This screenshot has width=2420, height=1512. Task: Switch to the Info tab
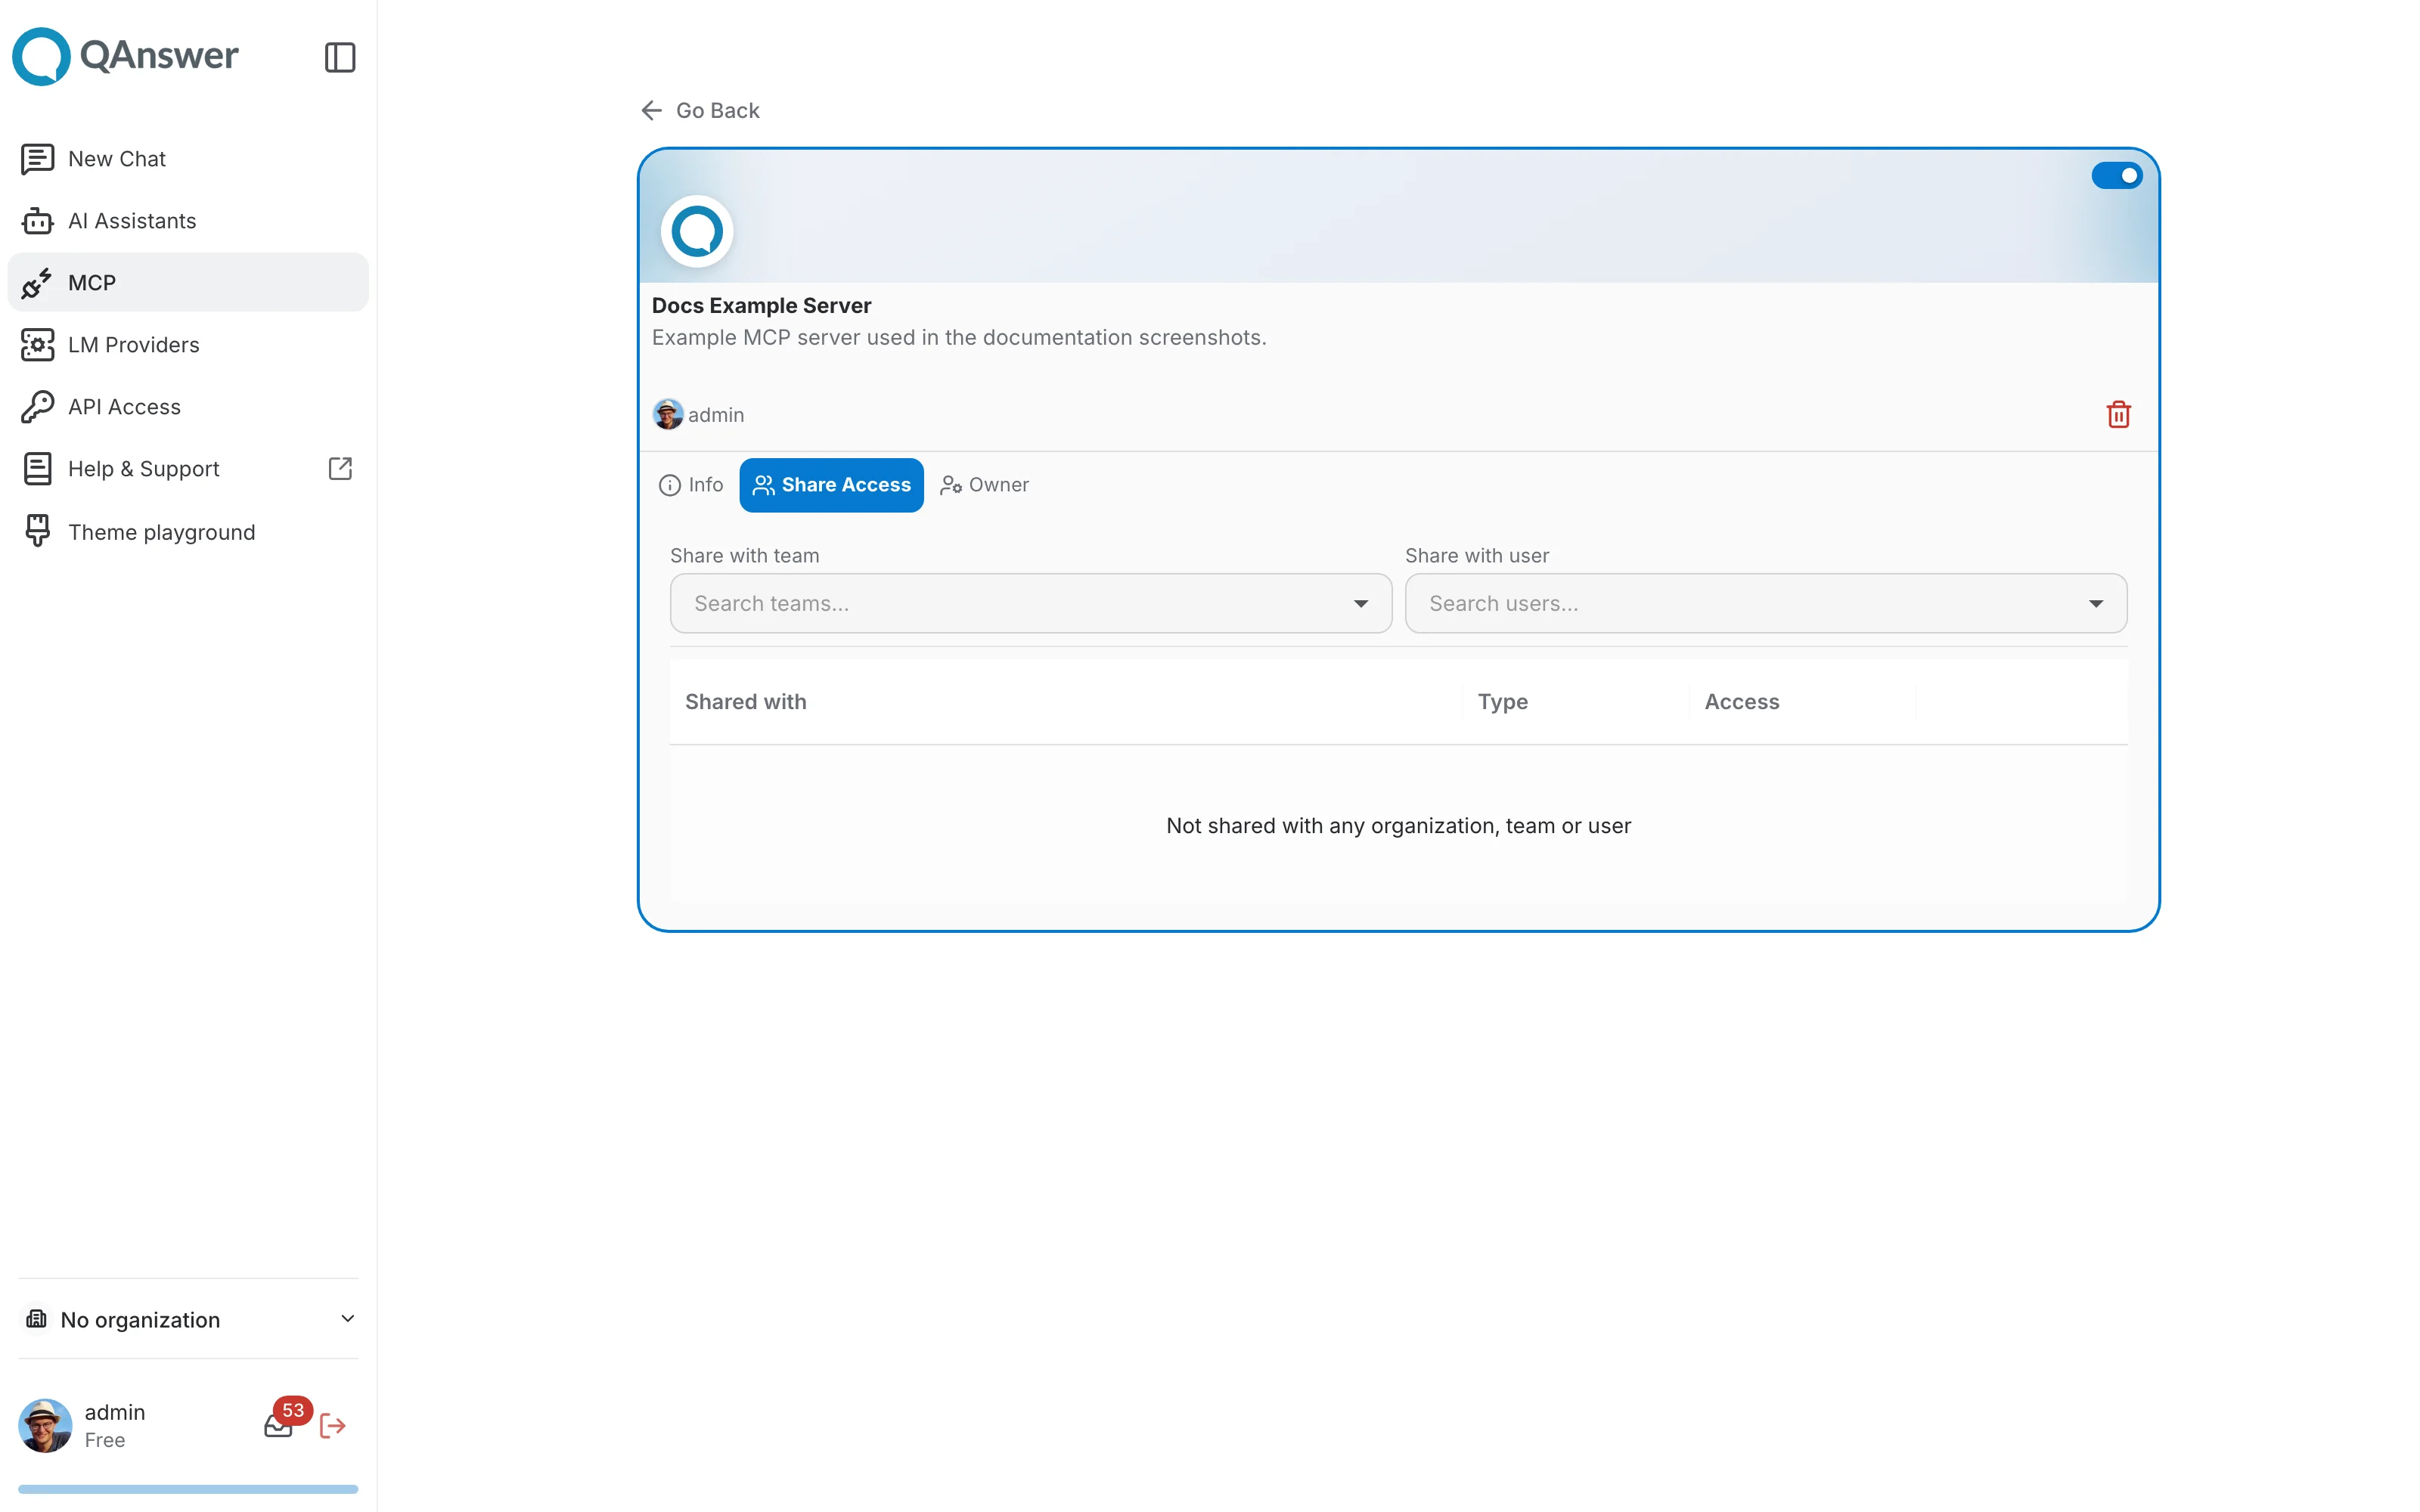pyautogui.click(x=691, y=485)
